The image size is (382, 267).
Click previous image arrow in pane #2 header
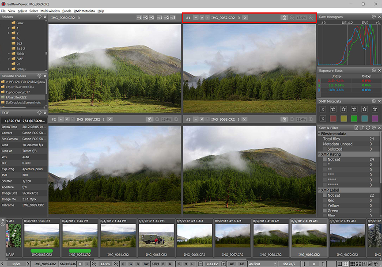point(61,119)
